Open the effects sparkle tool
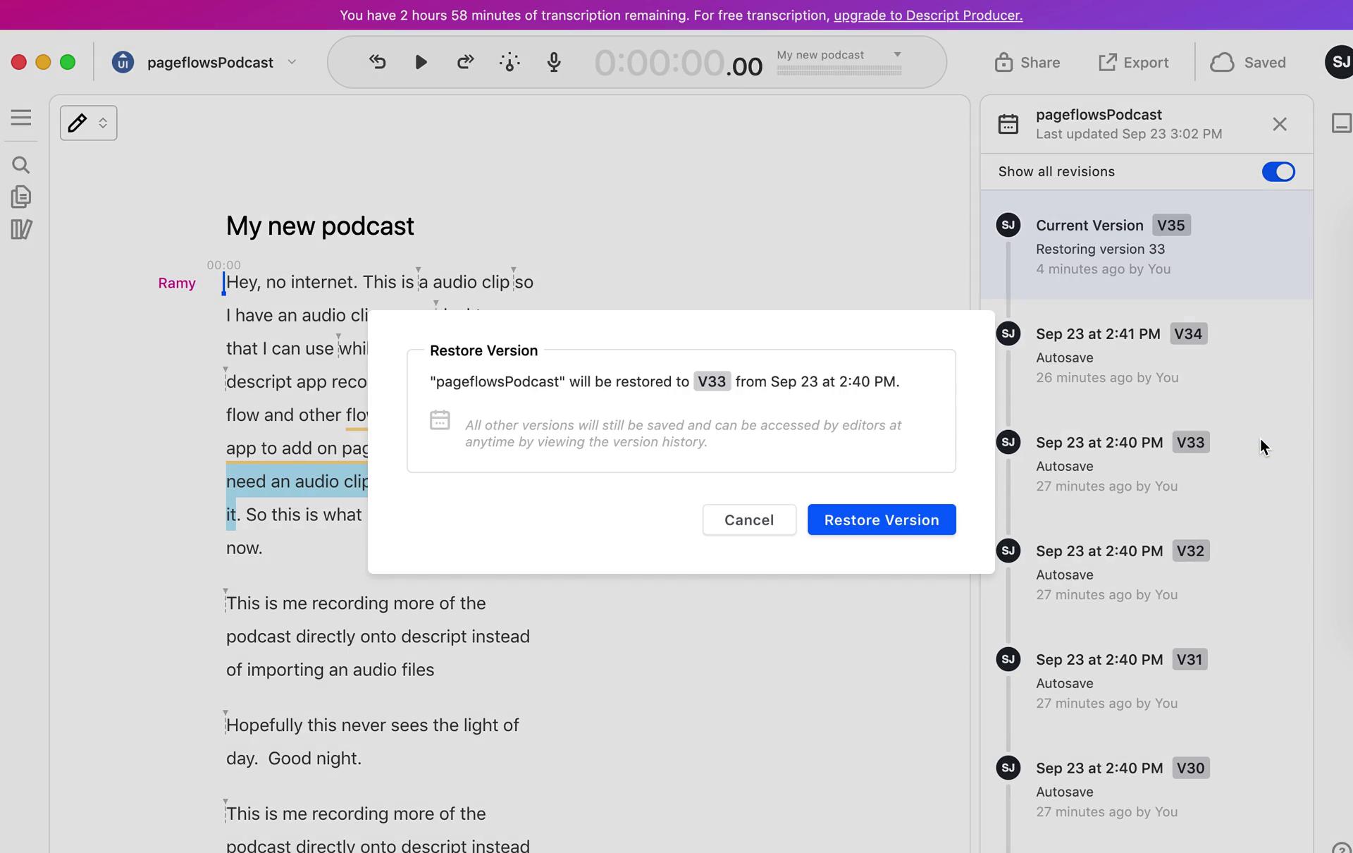Image resolution: width=1353 pixels, height=853 pixels. coord(509,62)
